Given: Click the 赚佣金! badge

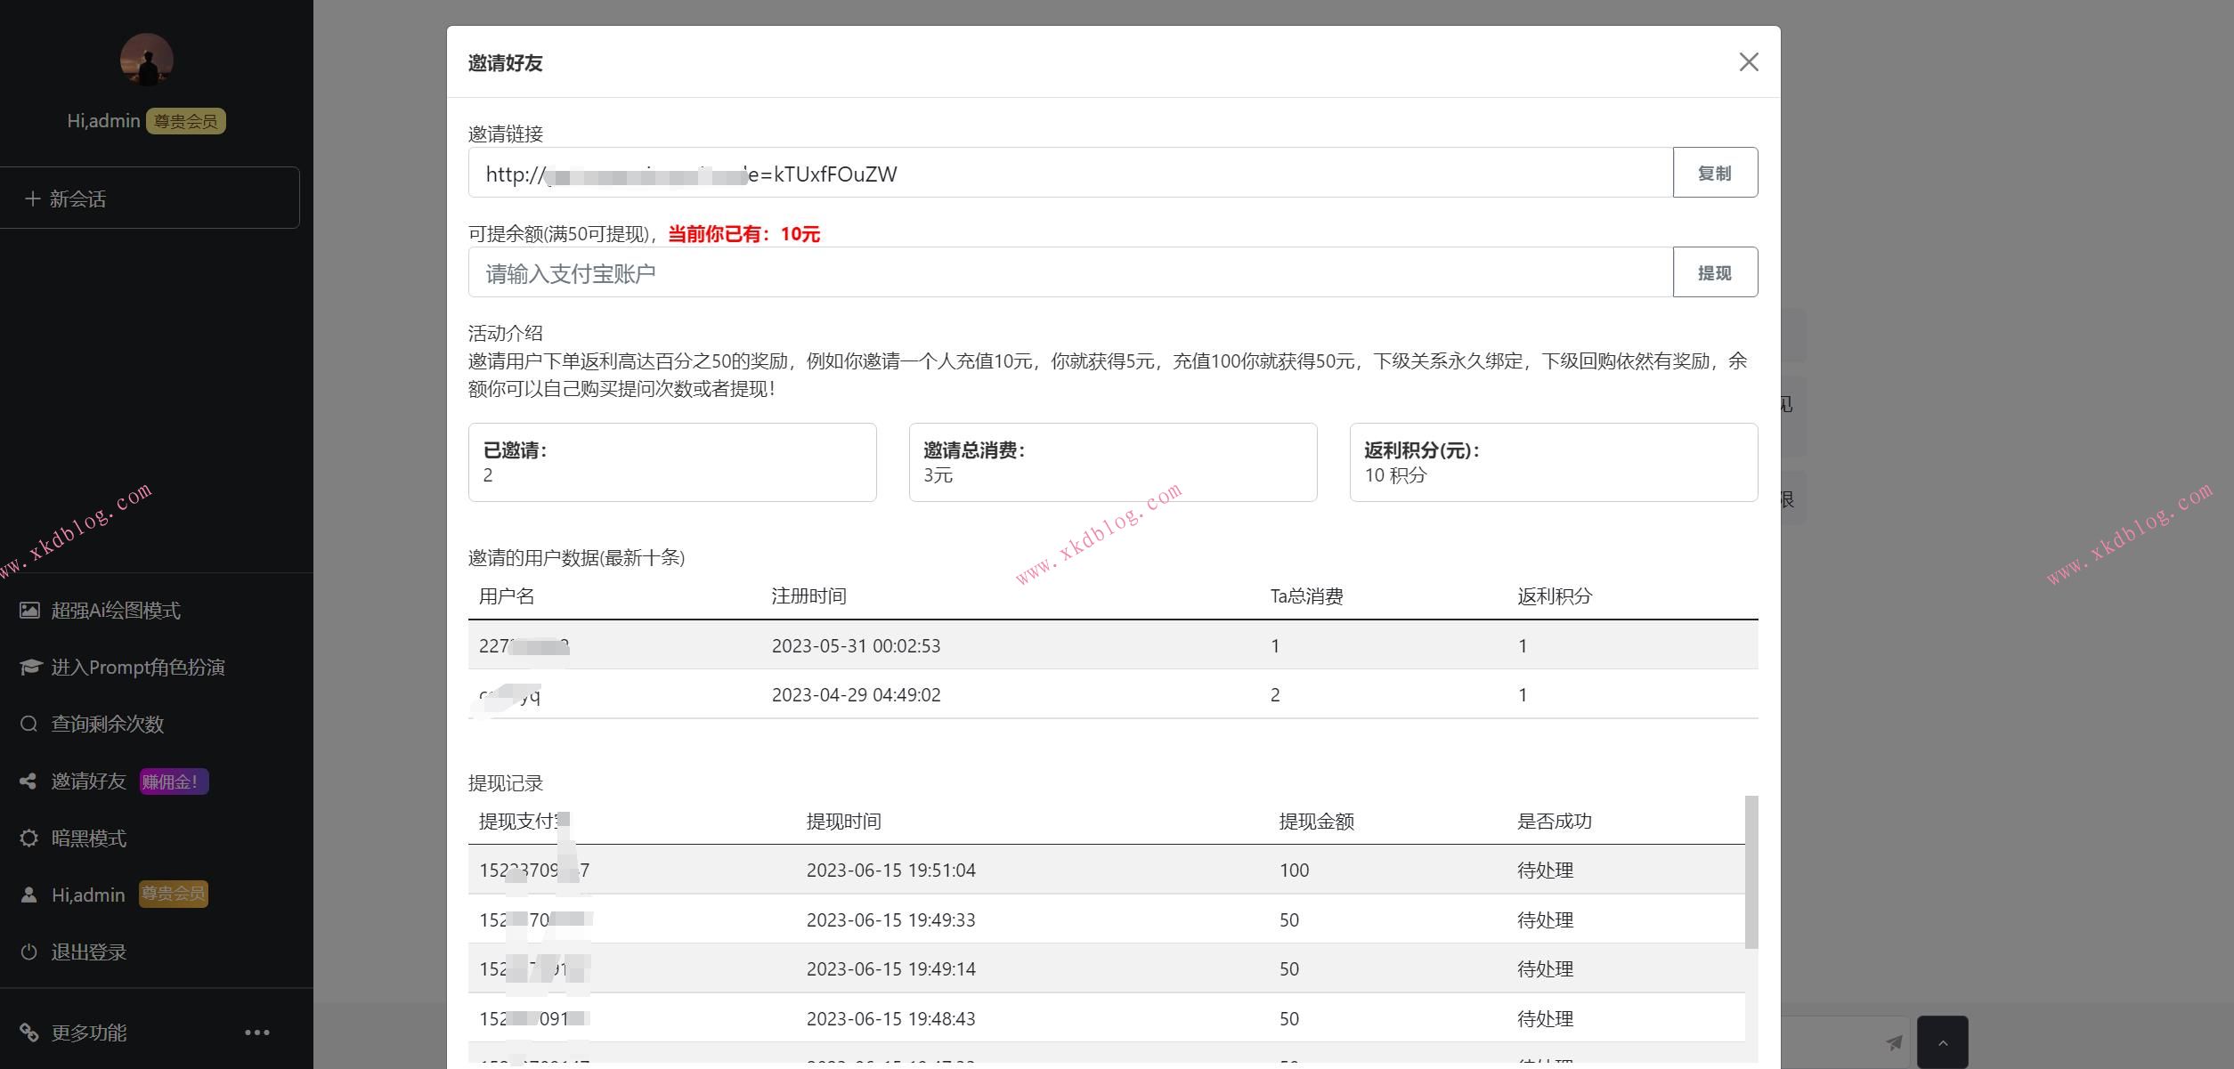Looking at the screenshot, I should pyautogui.click(x=174, y=782).
